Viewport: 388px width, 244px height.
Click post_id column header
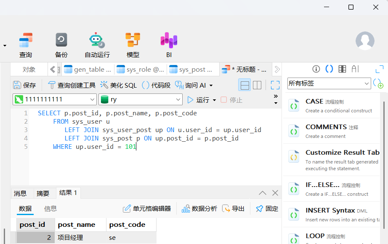tap(36, 225)
